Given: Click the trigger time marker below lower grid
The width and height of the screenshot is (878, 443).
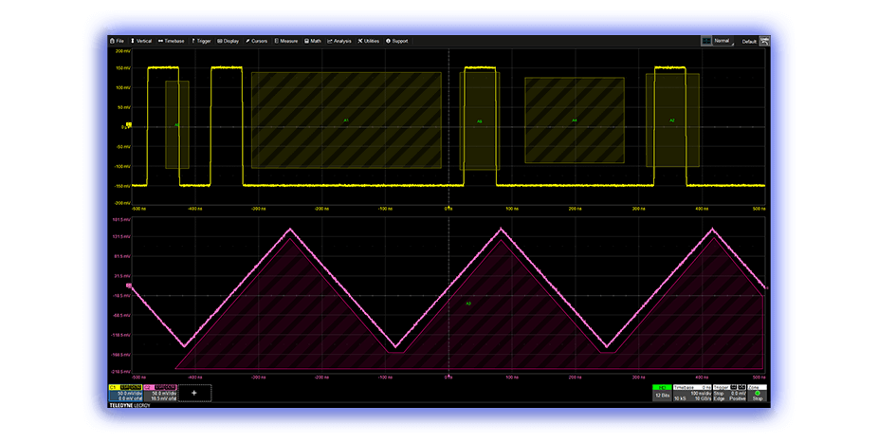Looking at the screenshot, I should pos(448,376).
